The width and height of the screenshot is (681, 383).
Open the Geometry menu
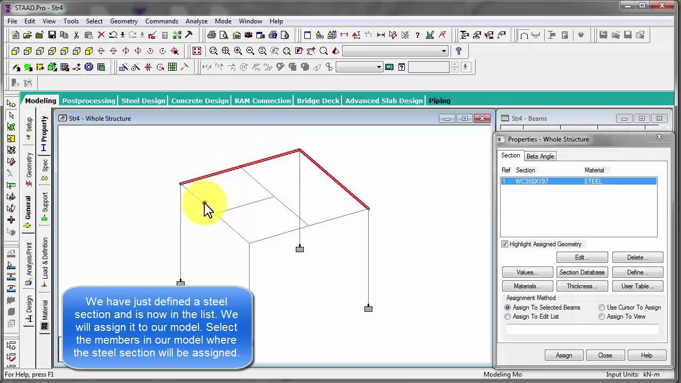pos(124,21)
